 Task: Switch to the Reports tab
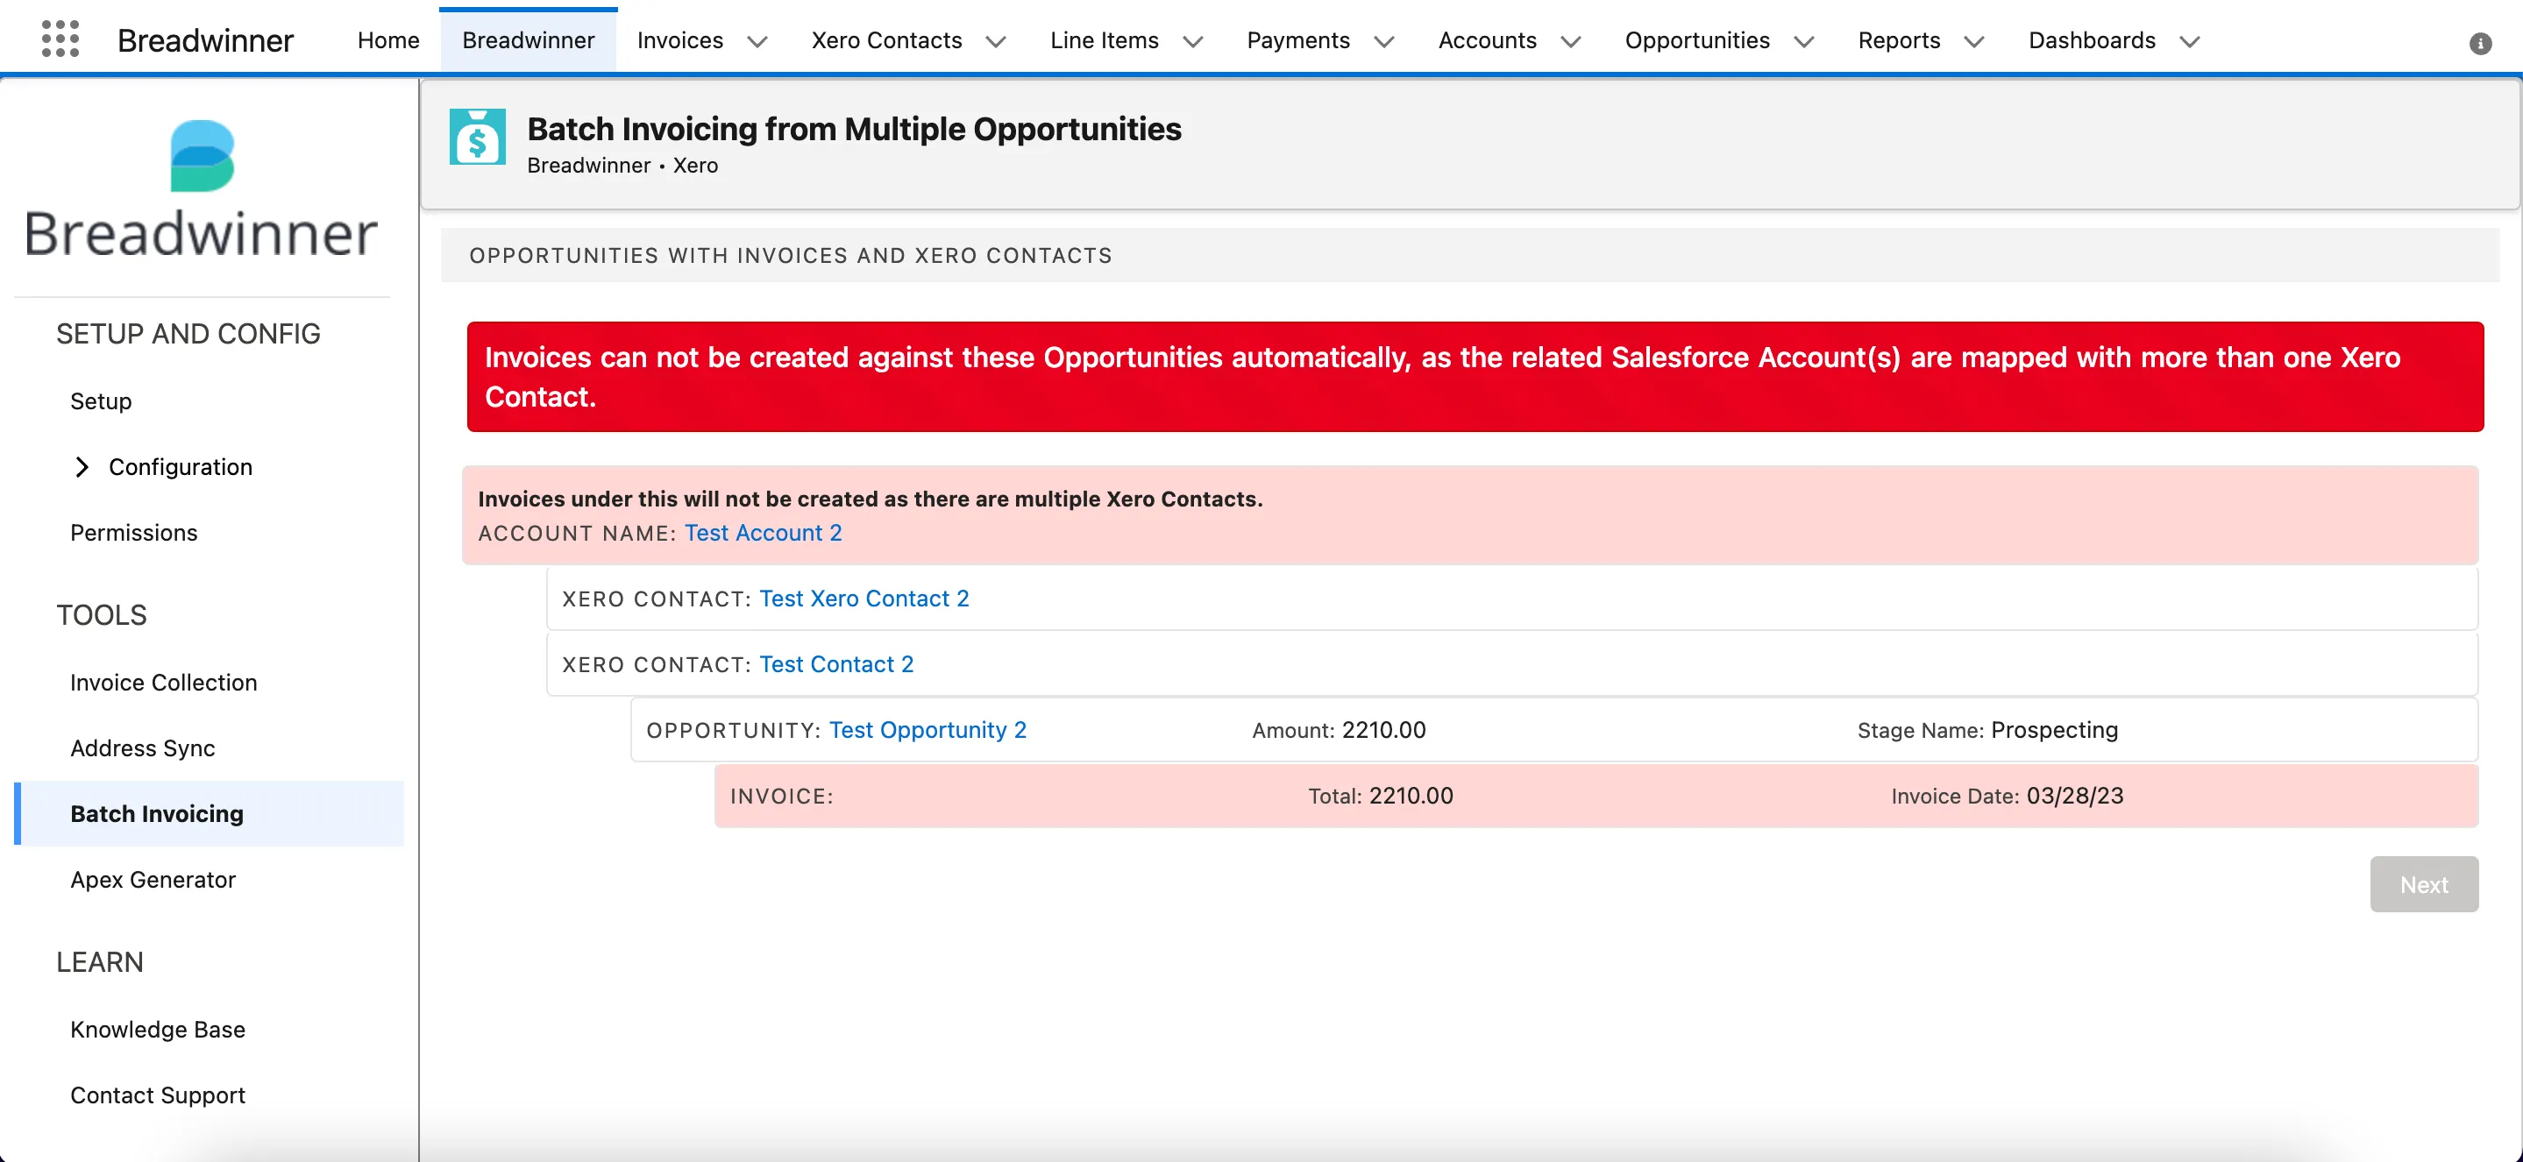[1898, 40]
